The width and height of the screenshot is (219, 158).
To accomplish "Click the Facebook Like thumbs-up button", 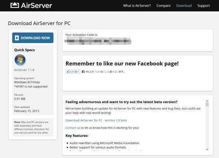I will (73, 72).
